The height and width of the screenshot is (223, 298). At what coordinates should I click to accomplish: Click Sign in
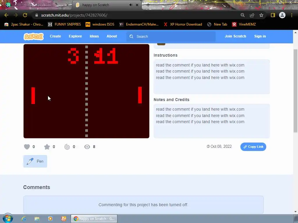[x=260, y=36]
